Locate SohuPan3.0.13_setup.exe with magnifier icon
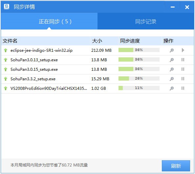 172,60
